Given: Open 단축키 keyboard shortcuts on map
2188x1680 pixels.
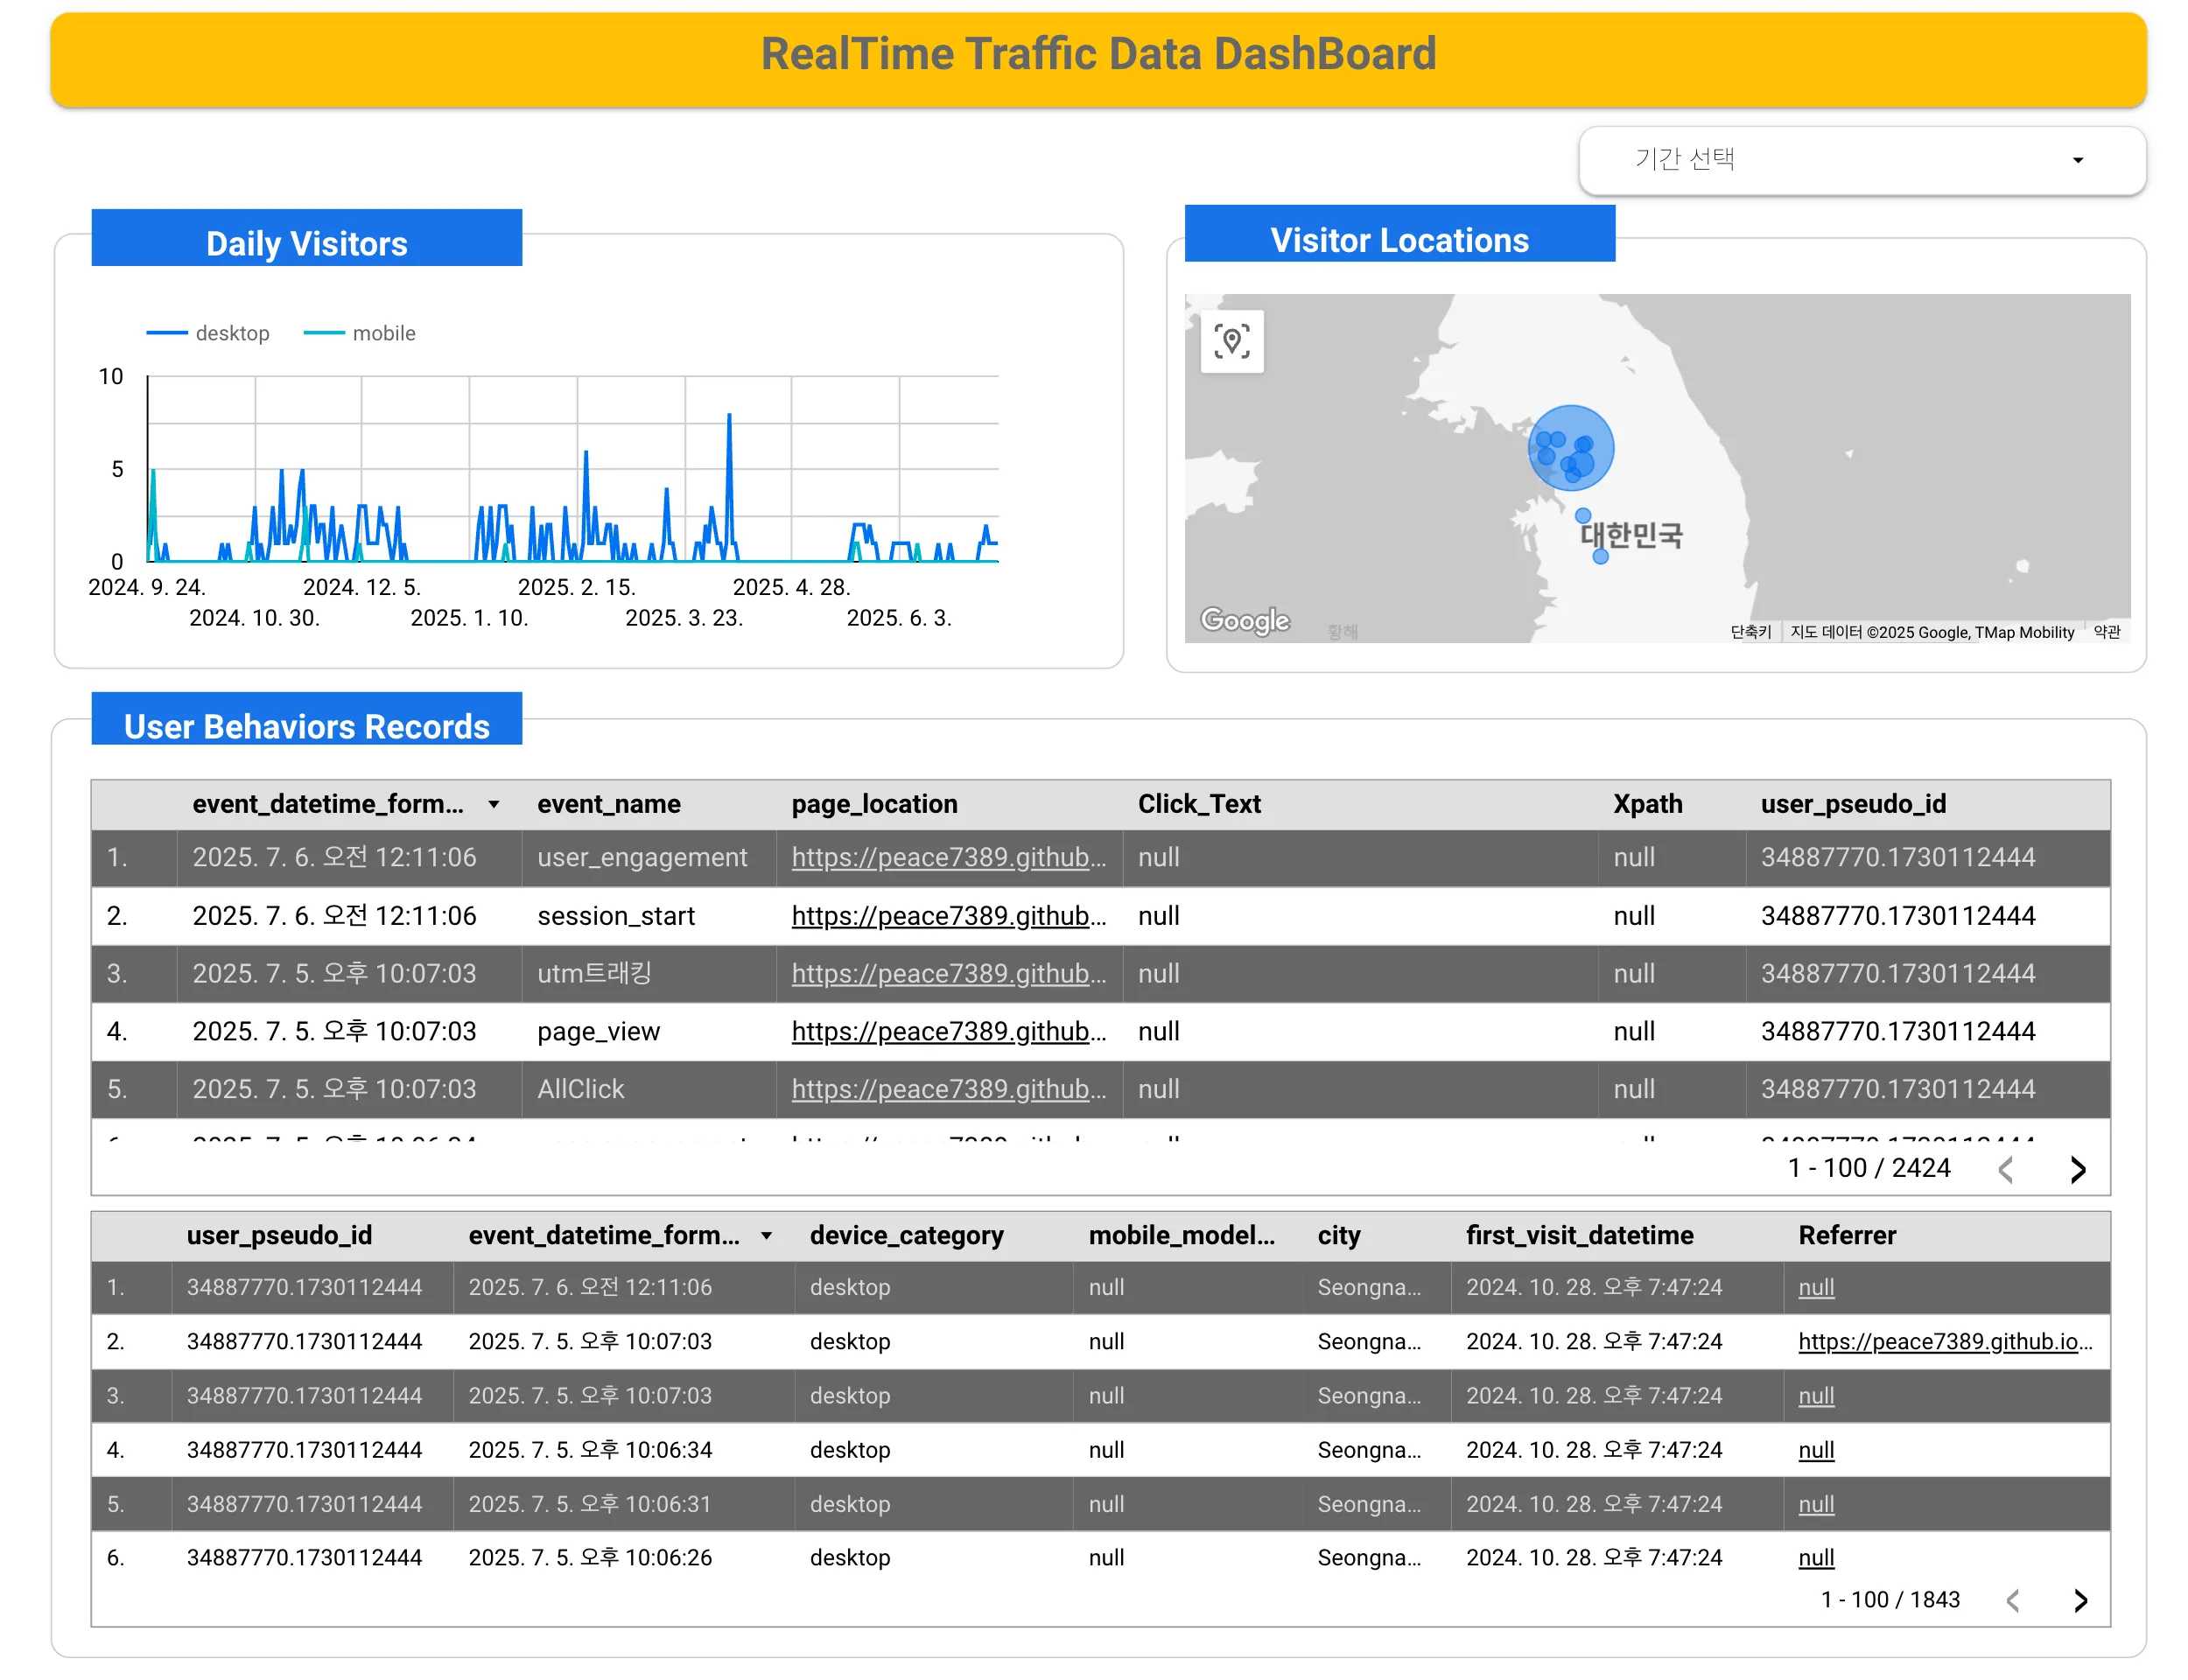Looking at the screenshot, I should [x=1750, y=632].
